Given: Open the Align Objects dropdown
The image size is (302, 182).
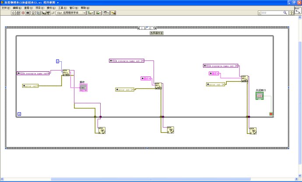Looking at the screenshot, I should tap(91, 13).
